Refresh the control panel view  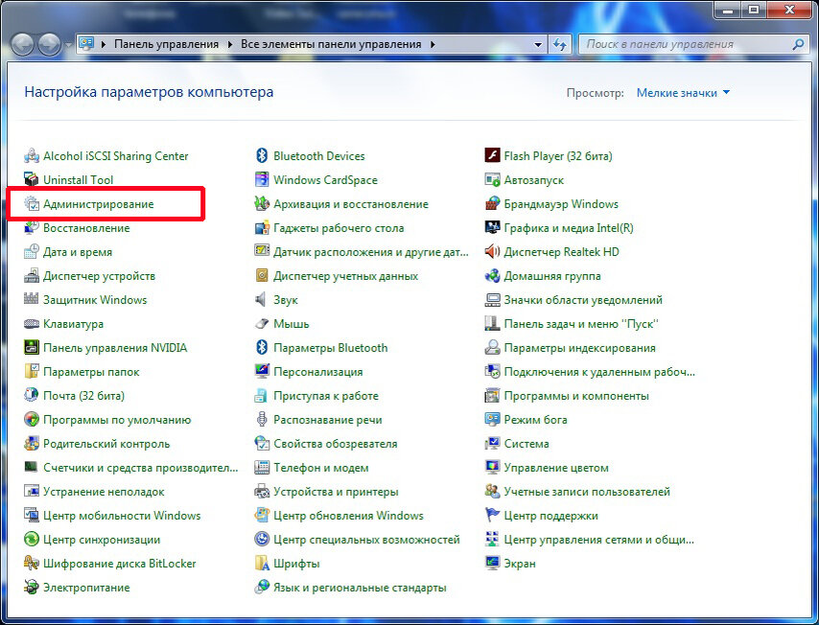coord(560,44)
